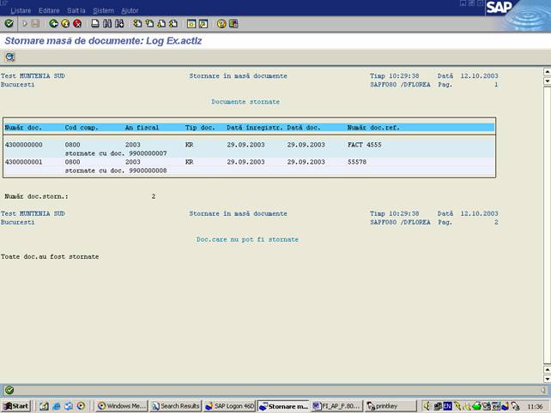
Task: Open the Listare menu
Action: pos(21,10)
